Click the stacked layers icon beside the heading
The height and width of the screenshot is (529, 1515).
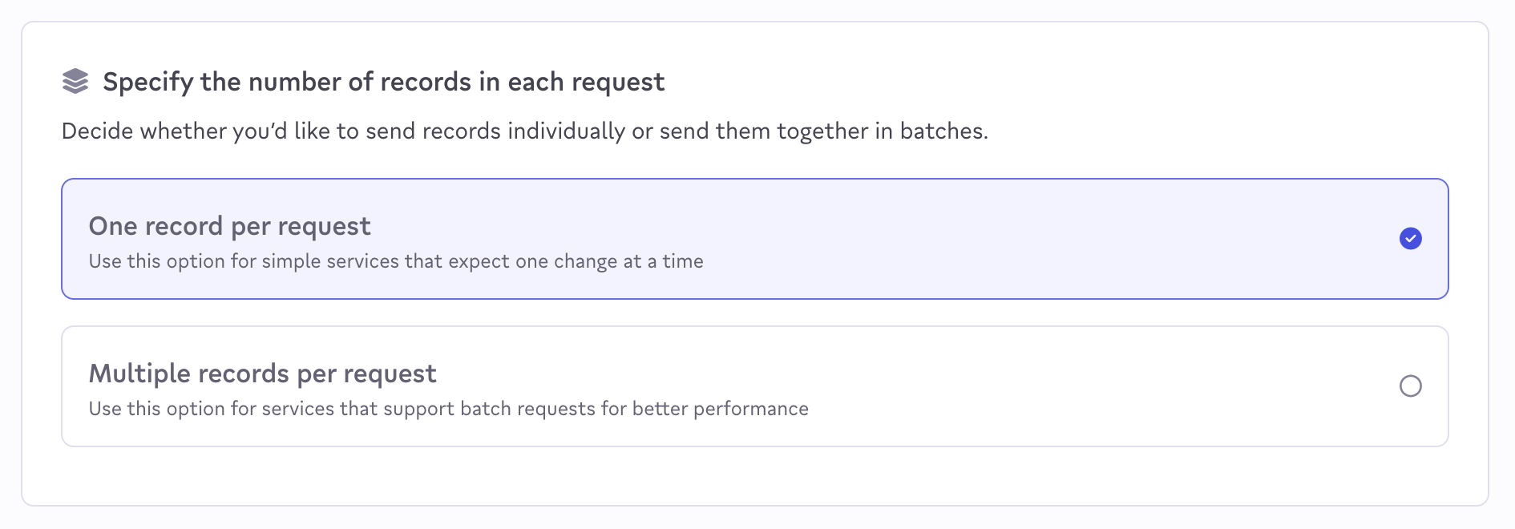(x=75, y=81)
